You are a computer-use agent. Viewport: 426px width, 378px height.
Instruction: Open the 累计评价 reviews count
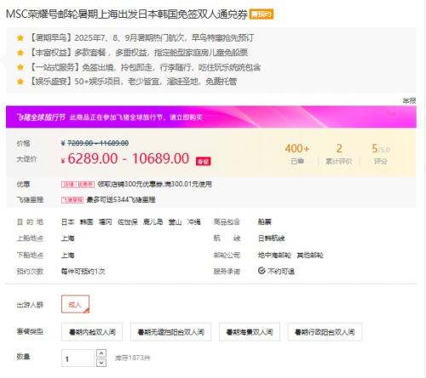click(x=339, y=154)
